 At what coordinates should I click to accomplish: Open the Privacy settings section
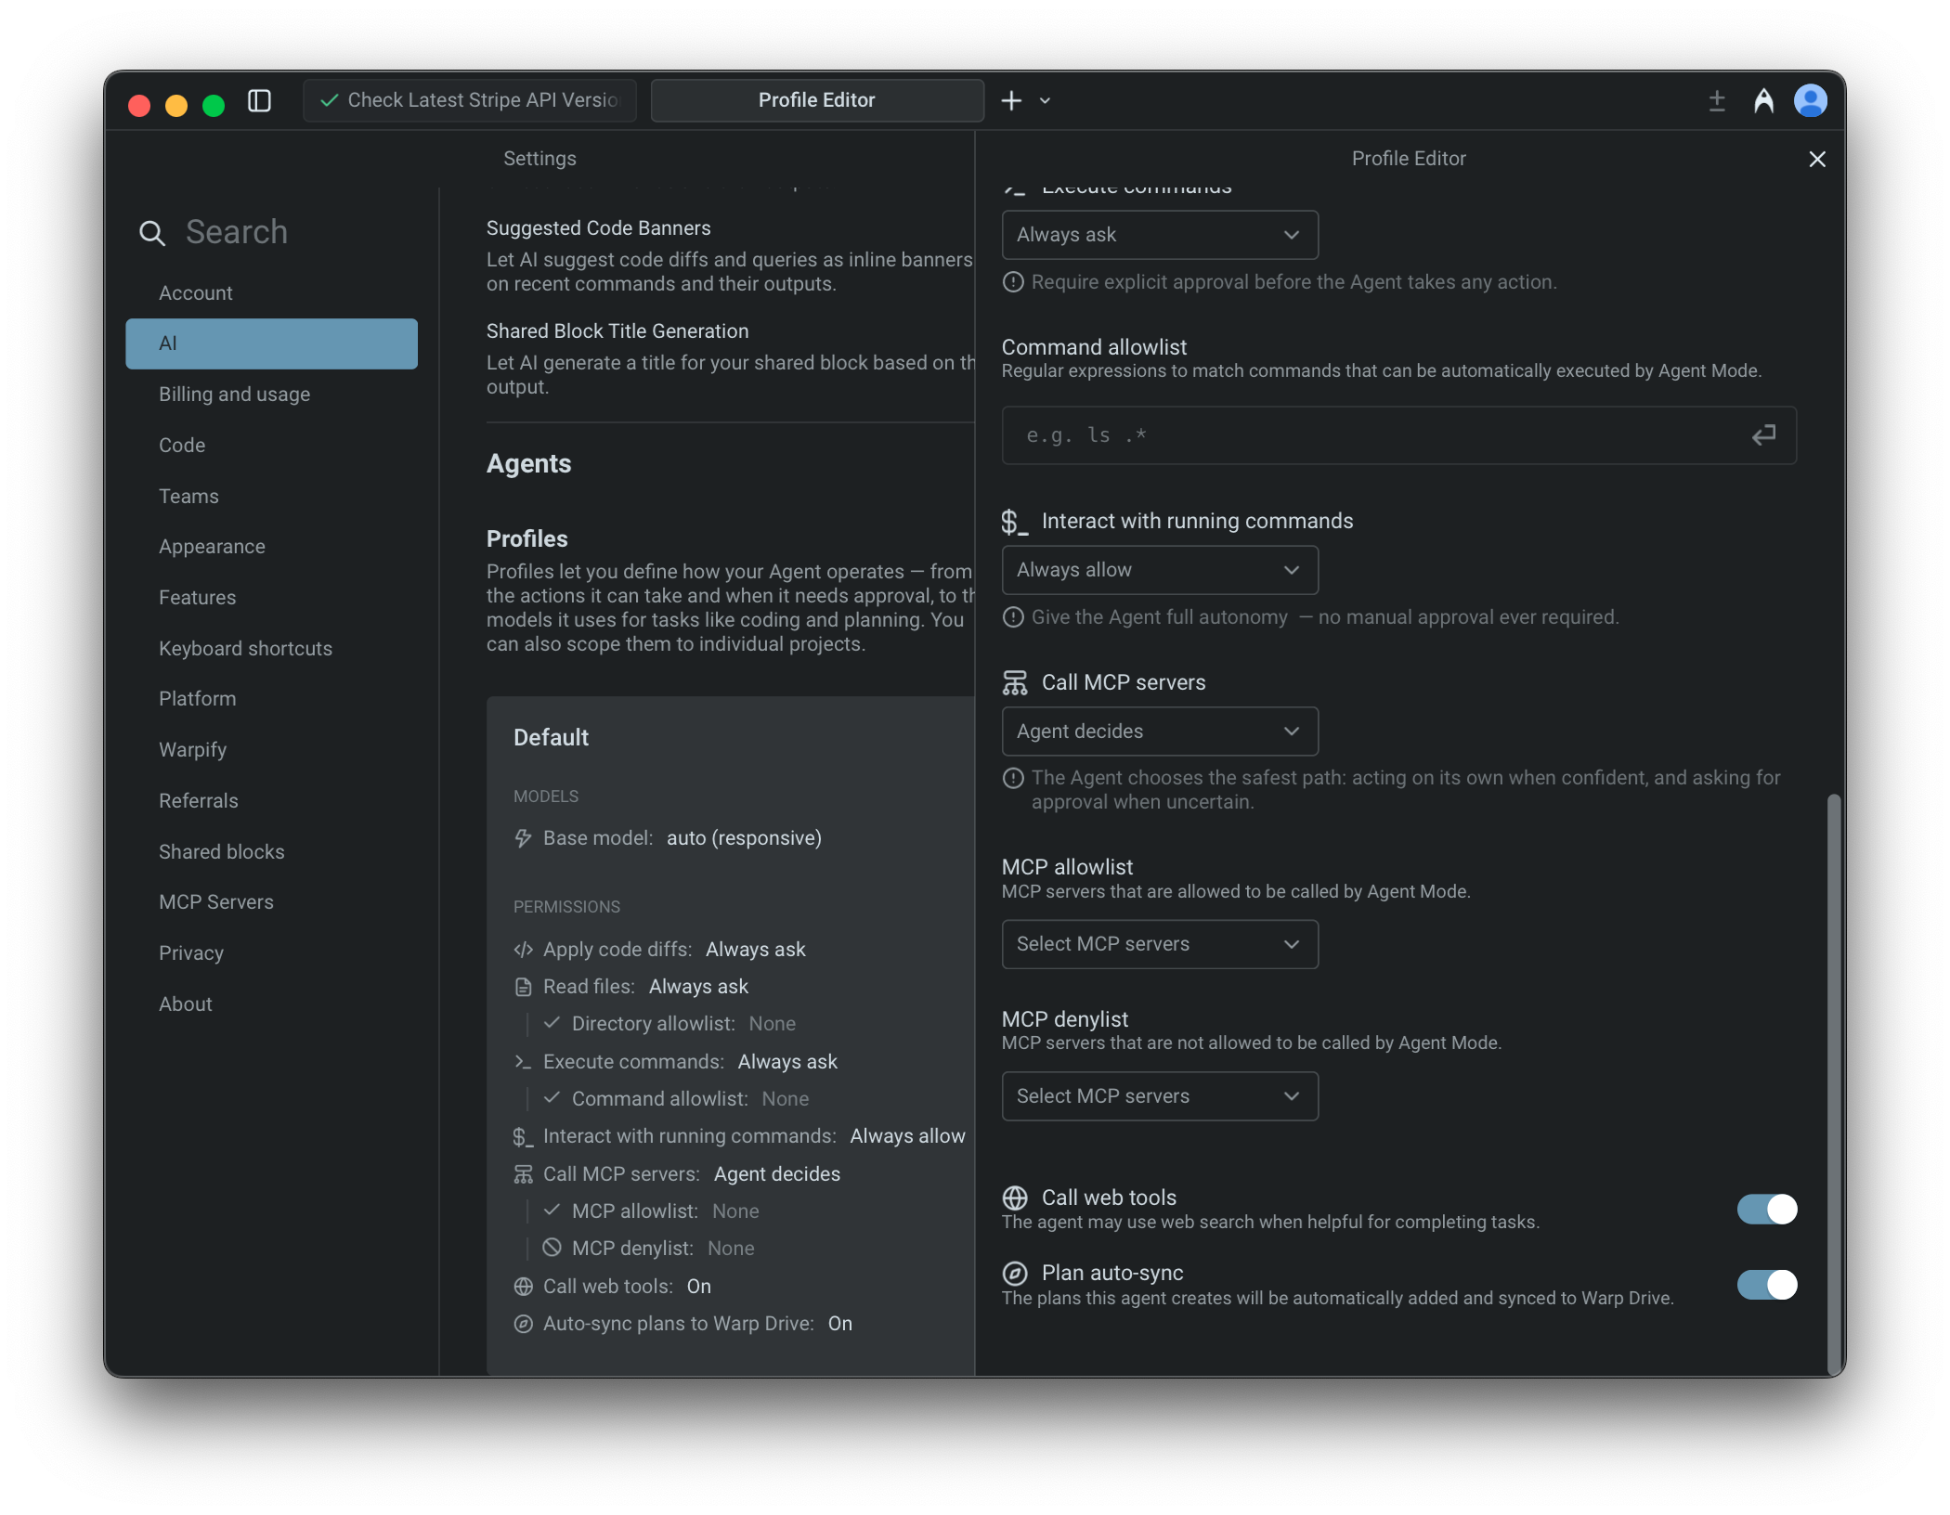click(191, 953)
